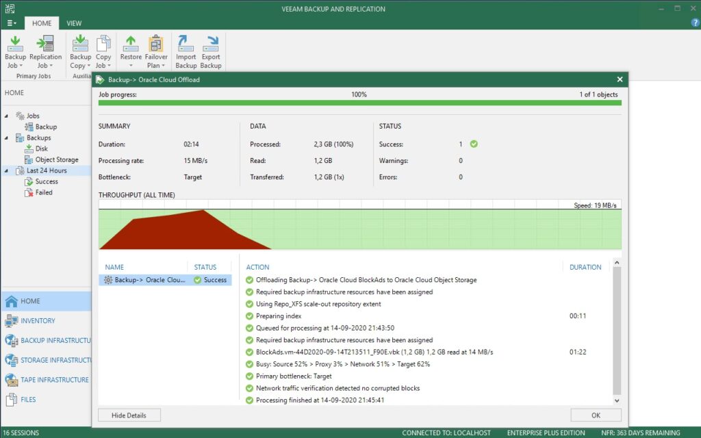The width and height of the screenshot is (701, 438).
Task: Select 'Queued for processing at 14-09-2020 21:43:50'
Action: coord(320,328)
